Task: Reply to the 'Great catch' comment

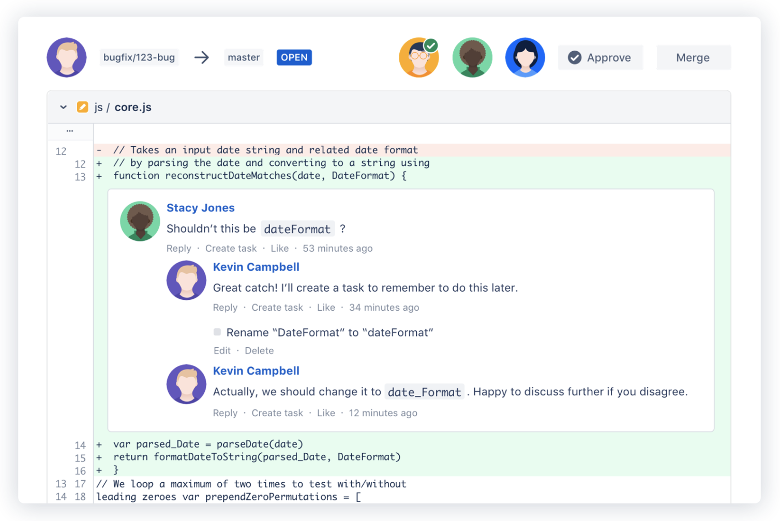Action: (225, 308)
